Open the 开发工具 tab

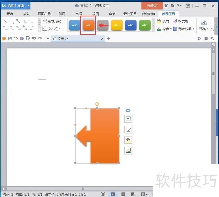point(130,14)
